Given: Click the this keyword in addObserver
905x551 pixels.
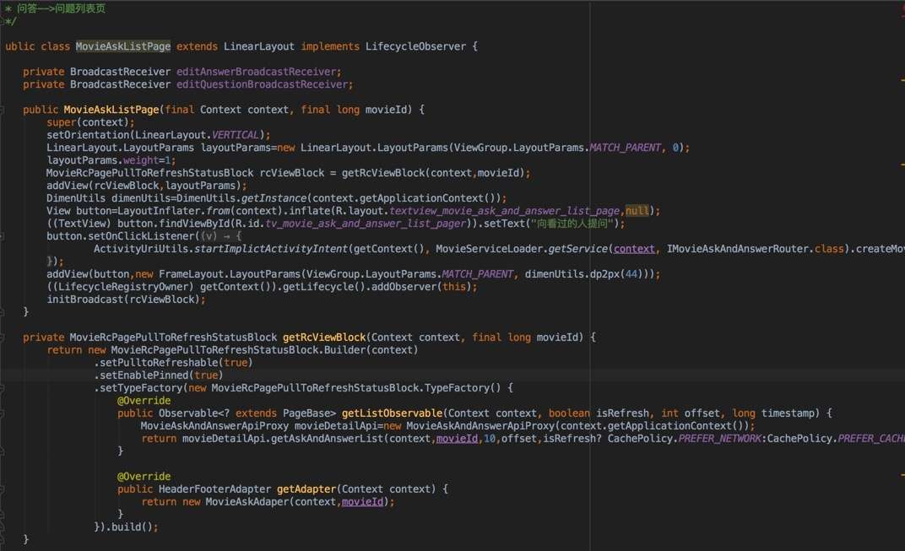Looking at the screenshot, I should pyautogui.click(x=453, y=288).
